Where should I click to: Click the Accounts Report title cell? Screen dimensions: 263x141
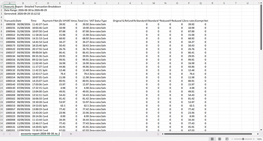(x=10, y=7)
